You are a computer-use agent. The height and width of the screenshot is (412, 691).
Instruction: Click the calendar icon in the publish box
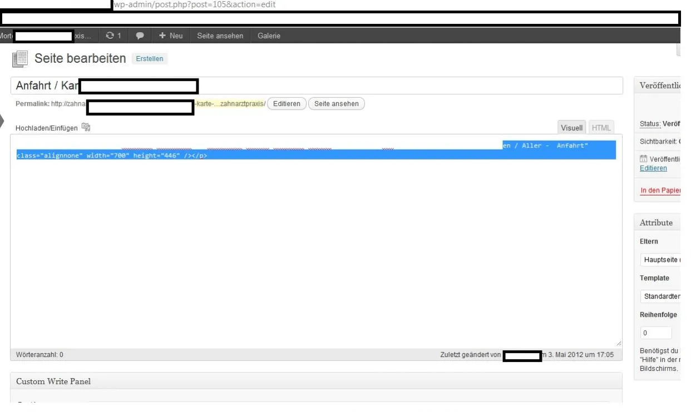point(644,159)
